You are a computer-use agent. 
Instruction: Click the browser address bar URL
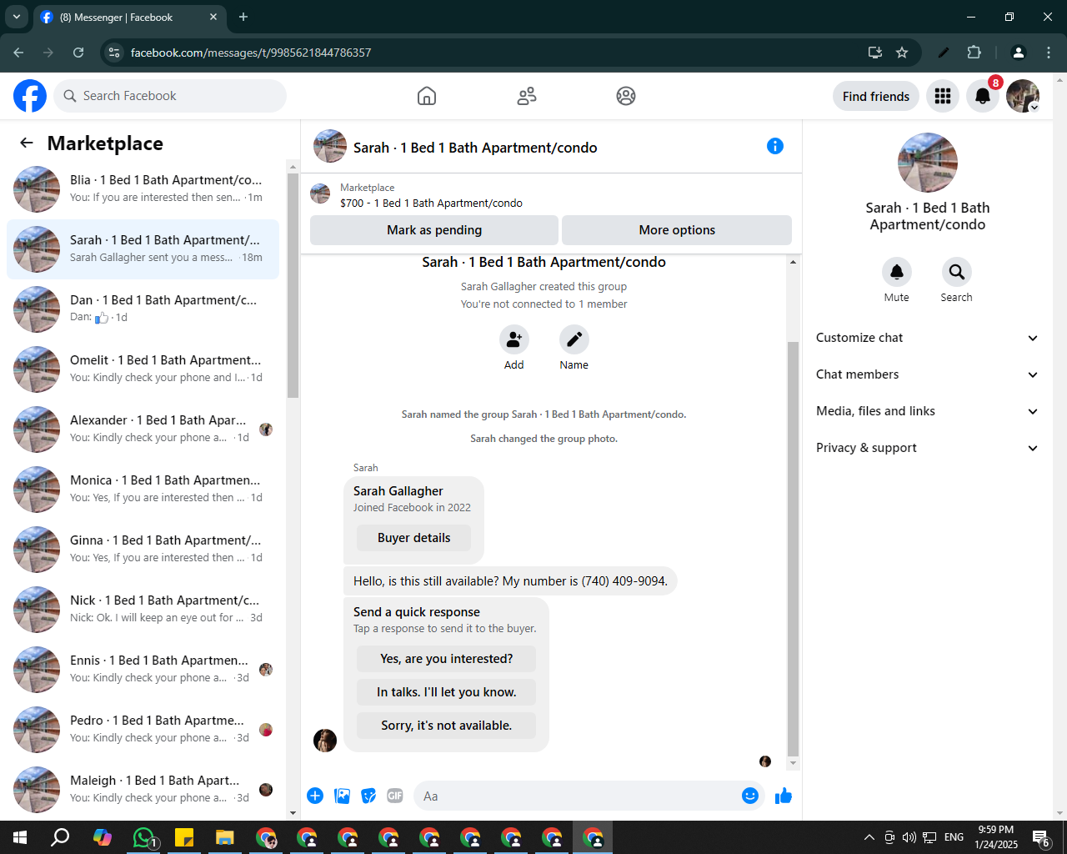click(x=251, y=53)
